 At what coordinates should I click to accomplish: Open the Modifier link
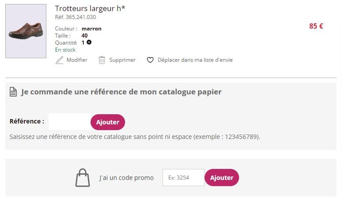[77, 60]
